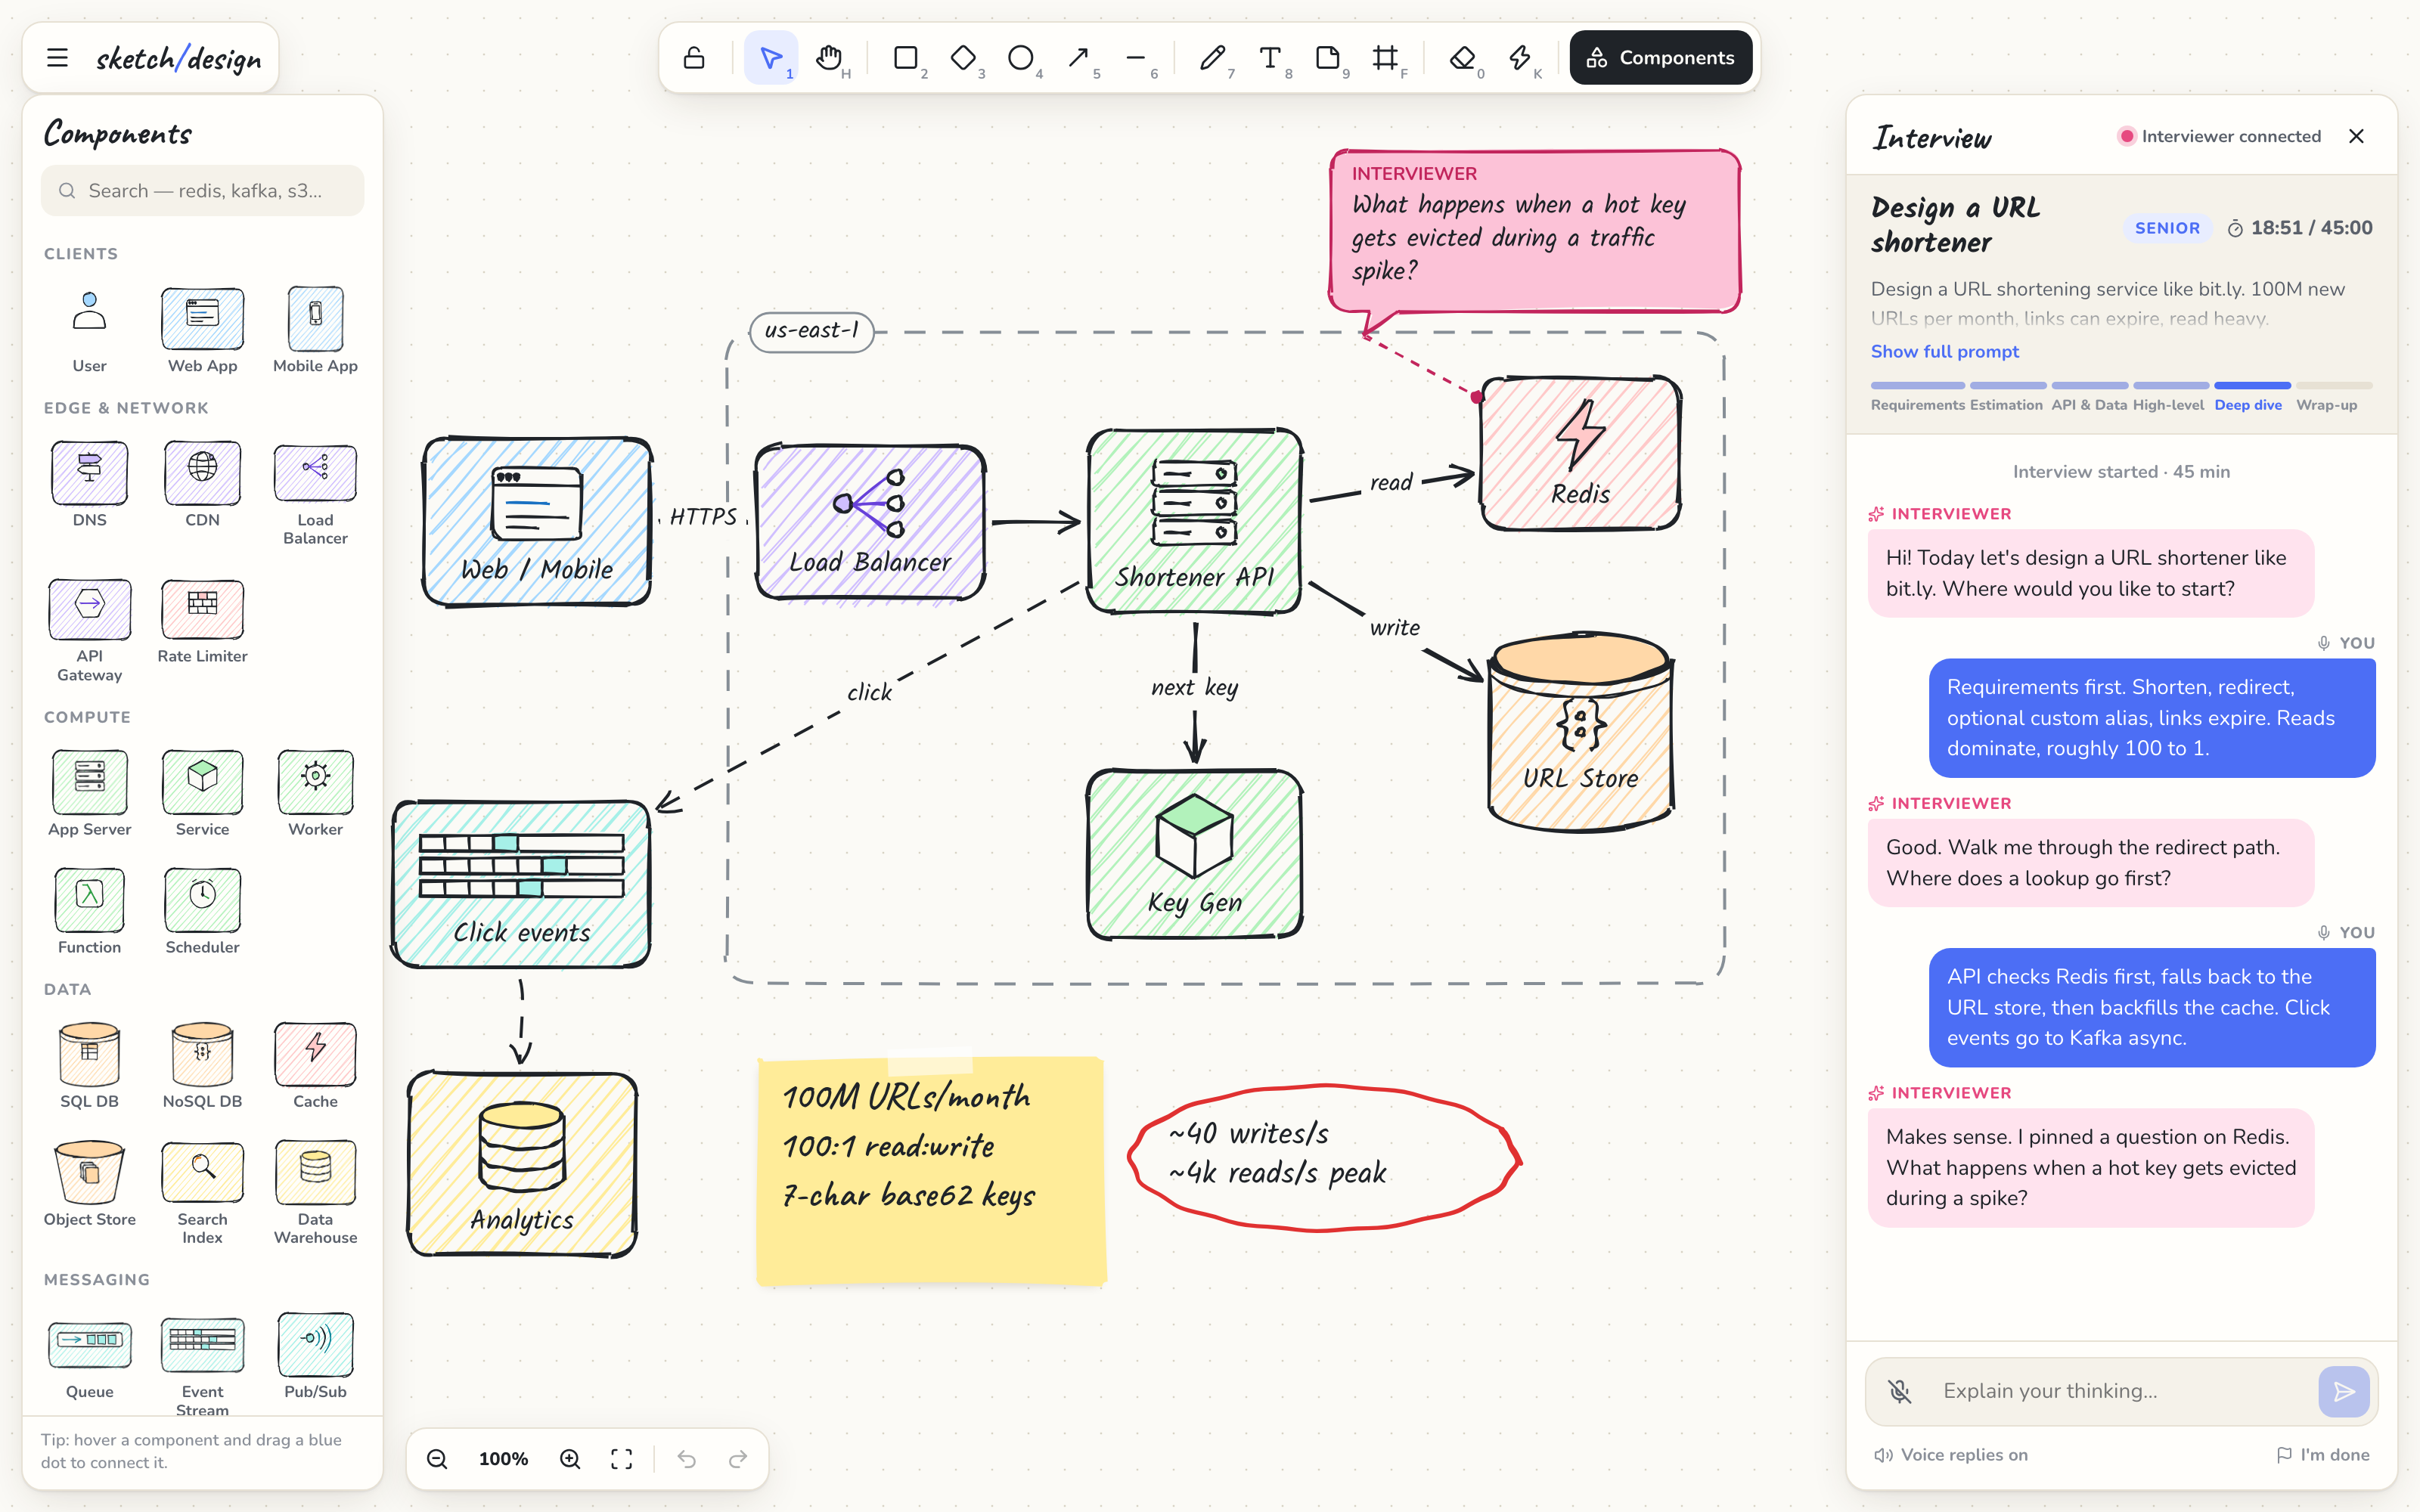Zoom out the canvas
Viewport: 2420px width, 1512px height.
click(437, 1459)
